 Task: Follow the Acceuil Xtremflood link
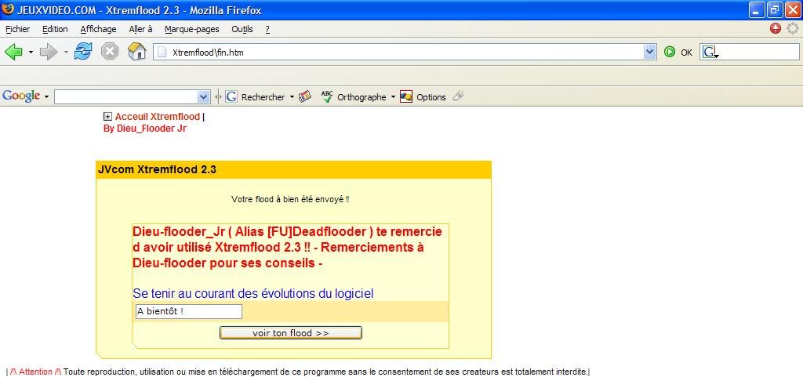coord(158,117)
